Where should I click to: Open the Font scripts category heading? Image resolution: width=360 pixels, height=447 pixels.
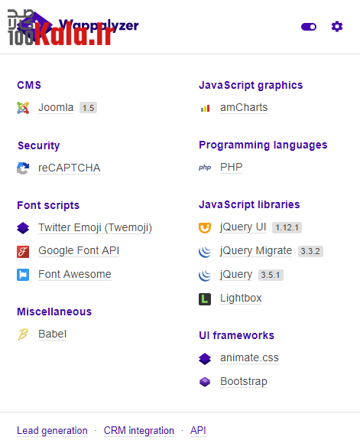coord(48,205)
